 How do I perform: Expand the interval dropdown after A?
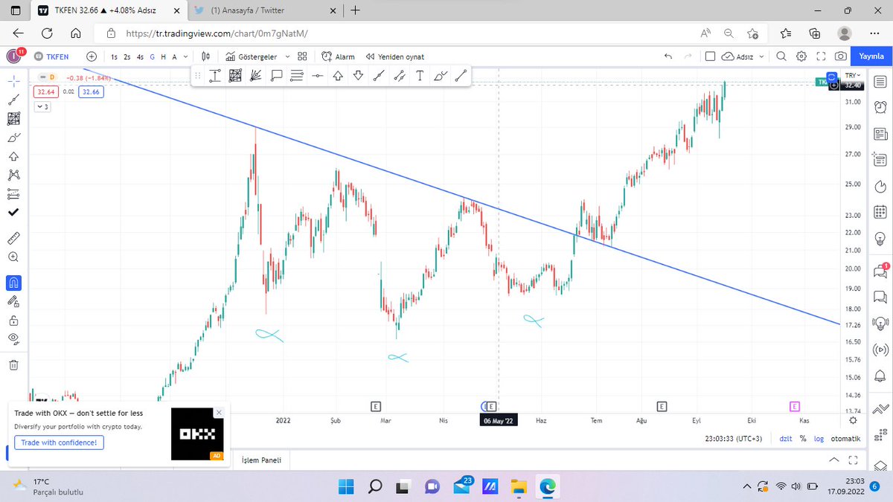click(x=186, y=57)
